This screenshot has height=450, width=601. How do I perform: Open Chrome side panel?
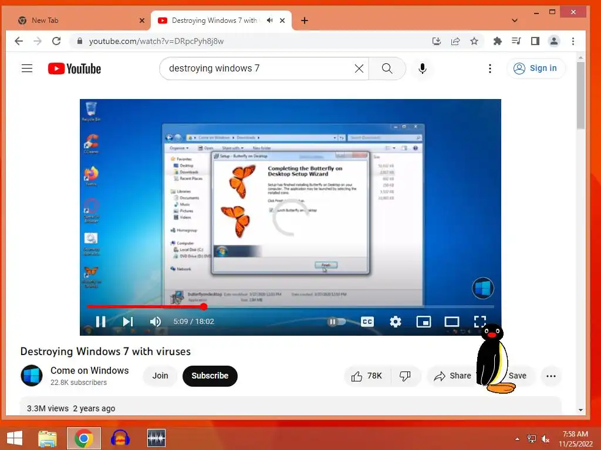pyautogui.click(x=535, y=41)
